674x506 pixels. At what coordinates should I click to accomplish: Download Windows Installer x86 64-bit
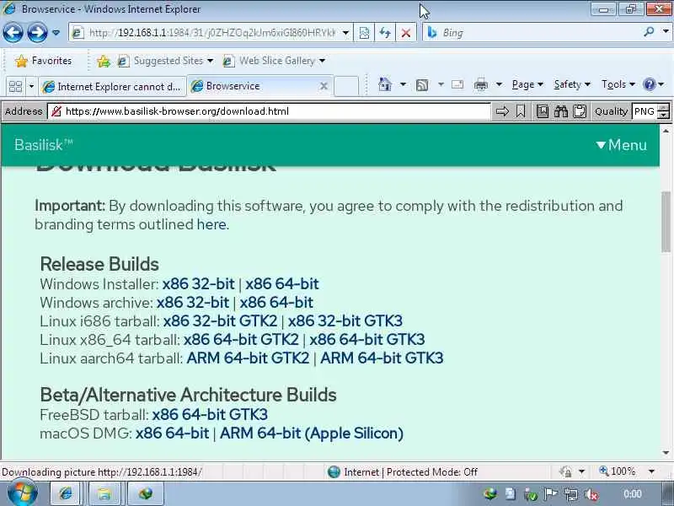click(282, 284)
